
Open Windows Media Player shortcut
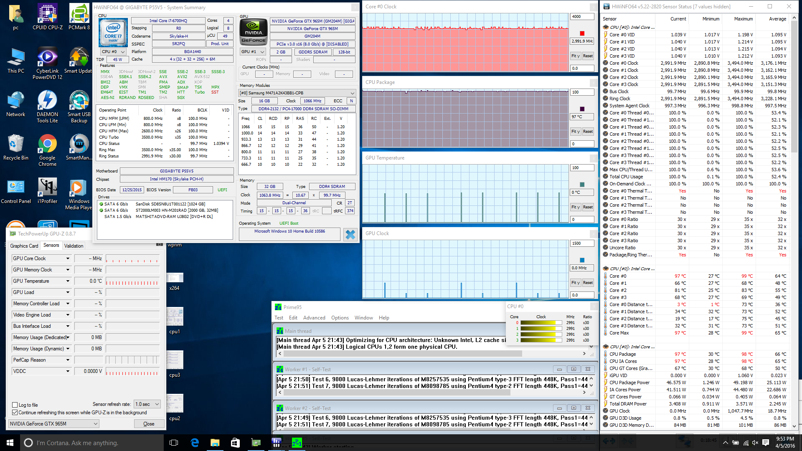pos(79,194)
